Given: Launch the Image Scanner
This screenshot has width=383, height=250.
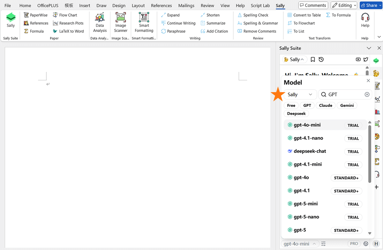Looking at the screenshot, I should pos(121,22).
